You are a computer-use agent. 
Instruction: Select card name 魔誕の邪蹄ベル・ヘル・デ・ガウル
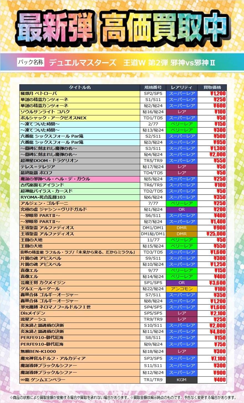click(x=55, y=179)
